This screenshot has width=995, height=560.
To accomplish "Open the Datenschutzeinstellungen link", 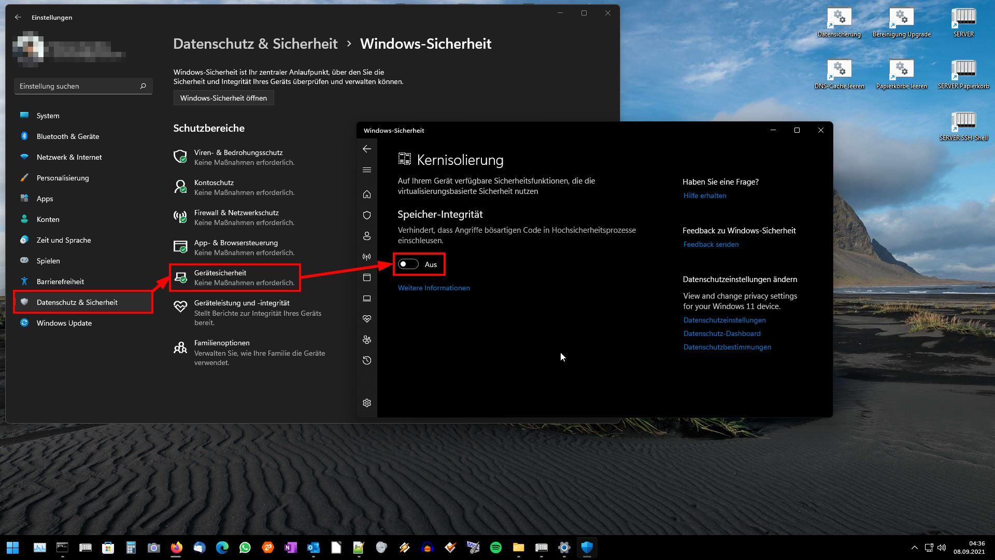I will click(724, 320).
